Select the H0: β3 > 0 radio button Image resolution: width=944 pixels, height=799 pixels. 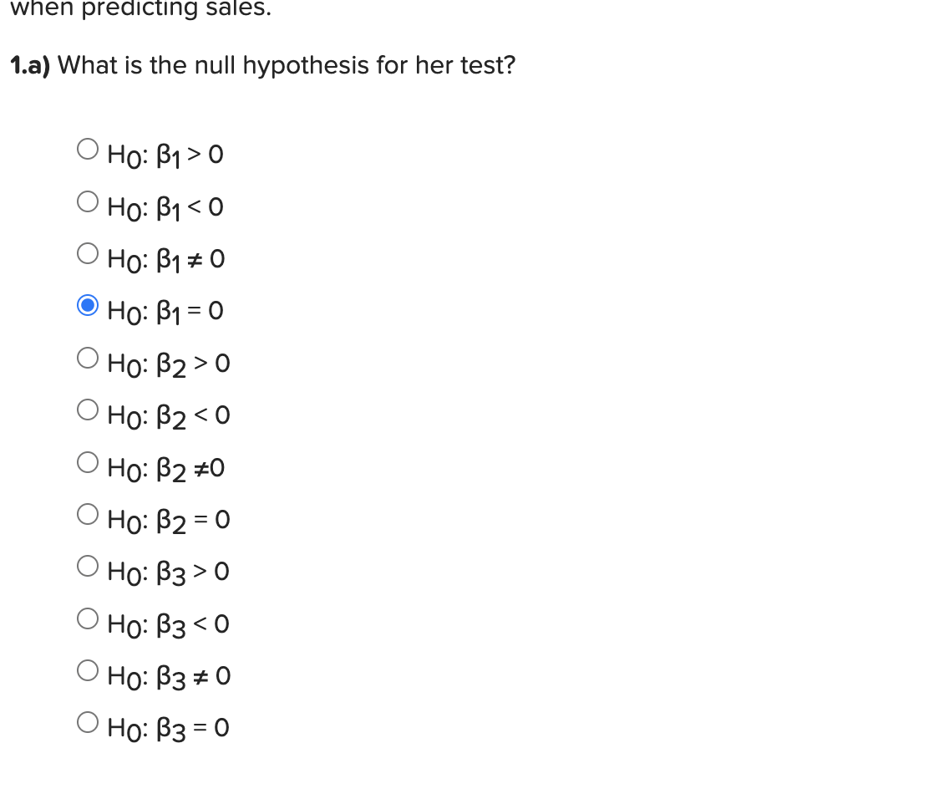(87, 566)
